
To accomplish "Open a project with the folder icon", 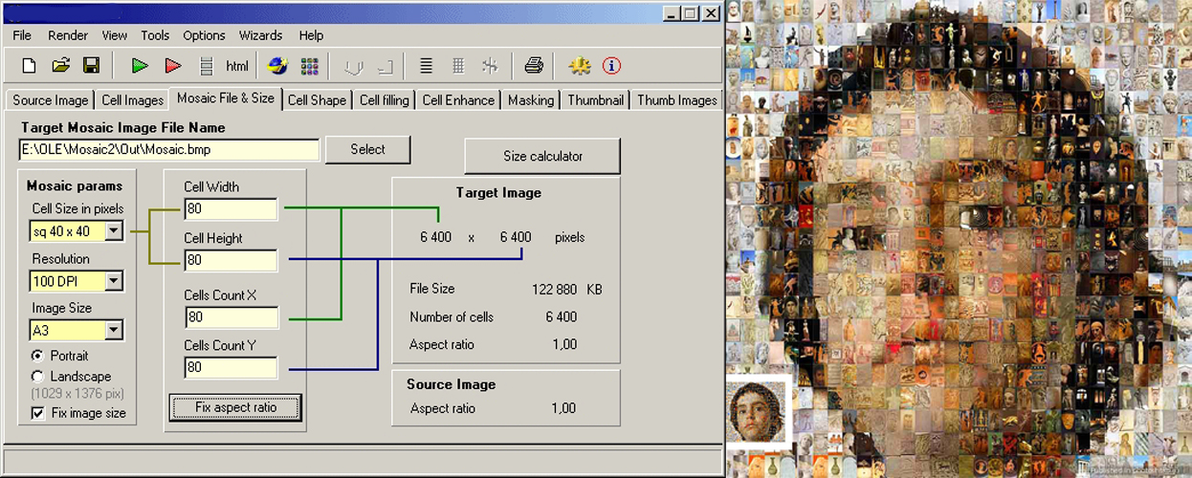I will click(x=60, y=66).
